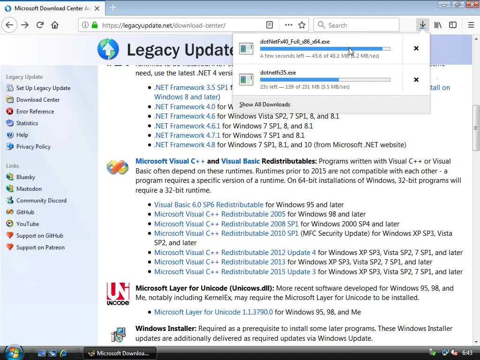Open Bluesky link in sidebar

26,177
